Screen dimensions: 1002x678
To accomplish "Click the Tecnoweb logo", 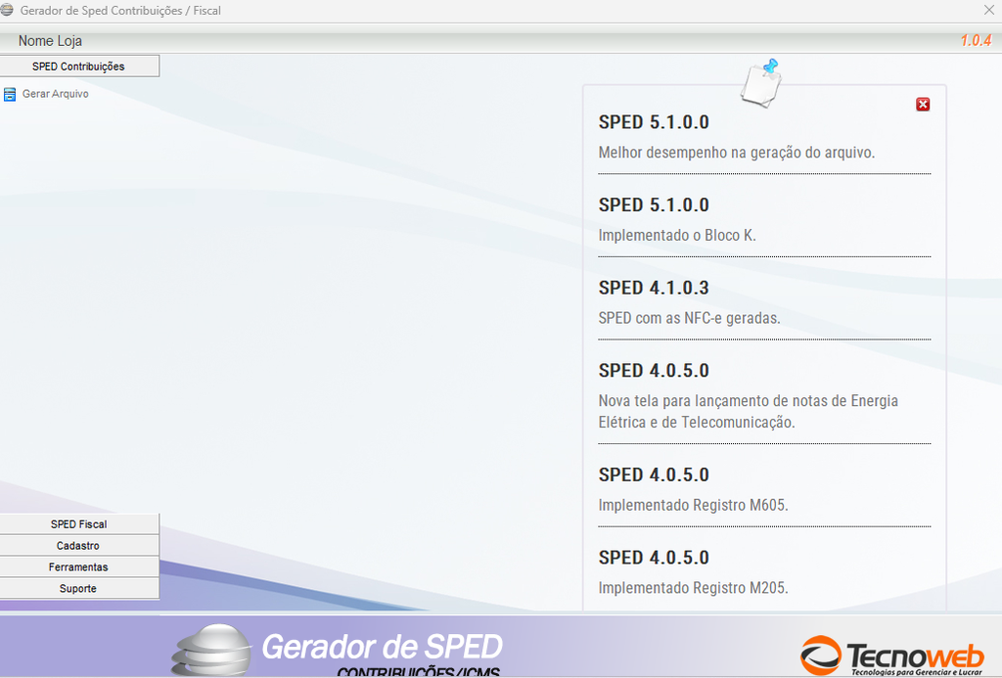I will point(892,655).
